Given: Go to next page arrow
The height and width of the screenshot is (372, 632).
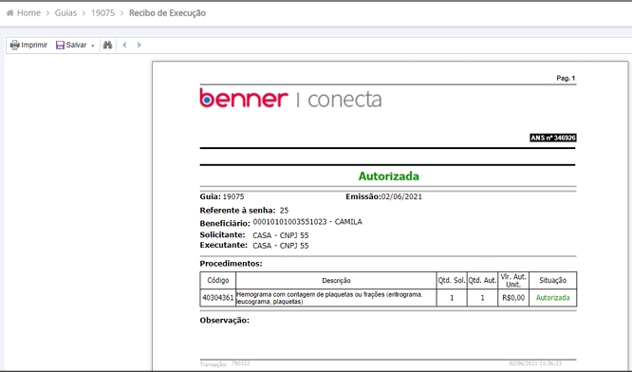Looking at the screenshot, I should coord(139,45).
